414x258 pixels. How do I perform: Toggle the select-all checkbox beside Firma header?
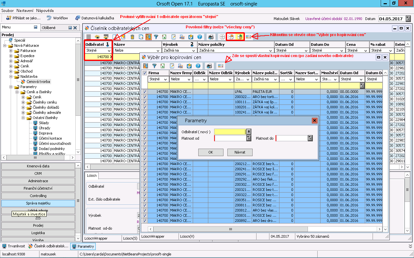(145, 73)
